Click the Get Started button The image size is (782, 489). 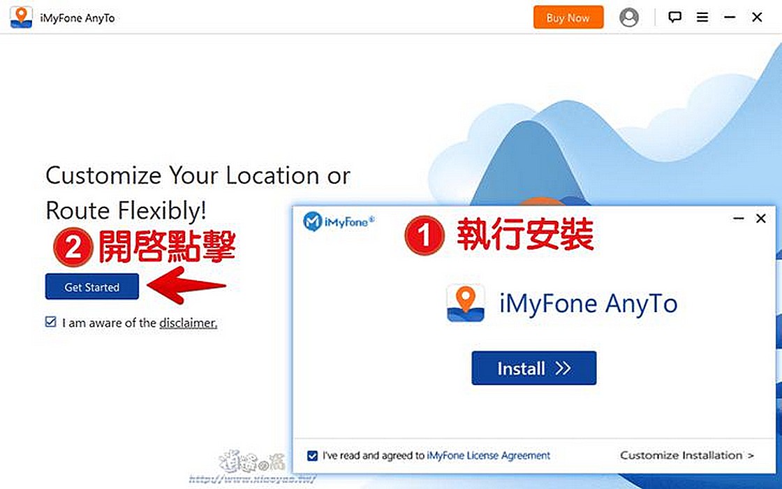pos(91,286)
